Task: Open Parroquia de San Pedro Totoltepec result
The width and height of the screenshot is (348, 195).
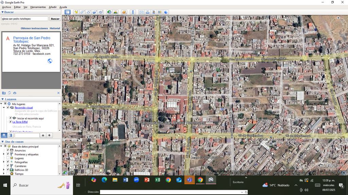Action: (32, 40)
